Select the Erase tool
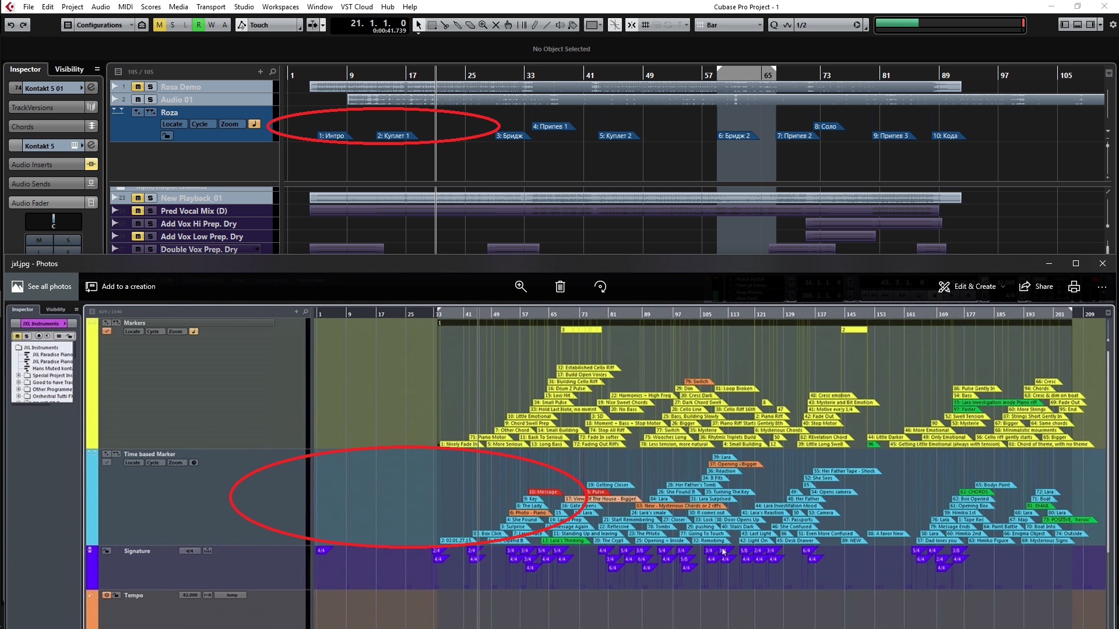Image resolution: width=1119 pixels, height=629 pixels. (x=470, y=25)
